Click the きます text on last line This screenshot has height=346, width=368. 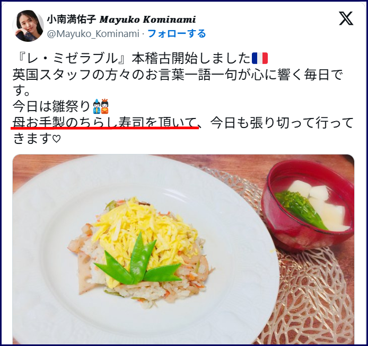32,139
